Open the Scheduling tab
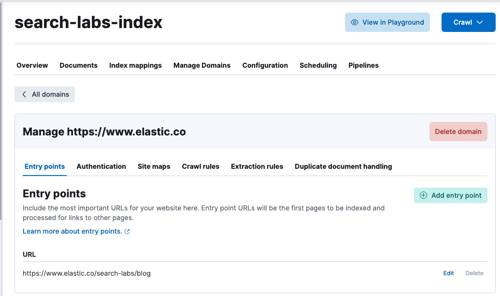Viewport: 500px width, 296px height. (318, 65)
